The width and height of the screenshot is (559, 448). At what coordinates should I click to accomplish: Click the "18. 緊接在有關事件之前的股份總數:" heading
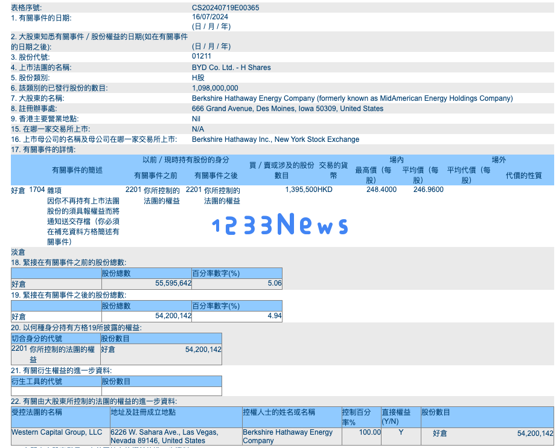[x=68, y=263]
